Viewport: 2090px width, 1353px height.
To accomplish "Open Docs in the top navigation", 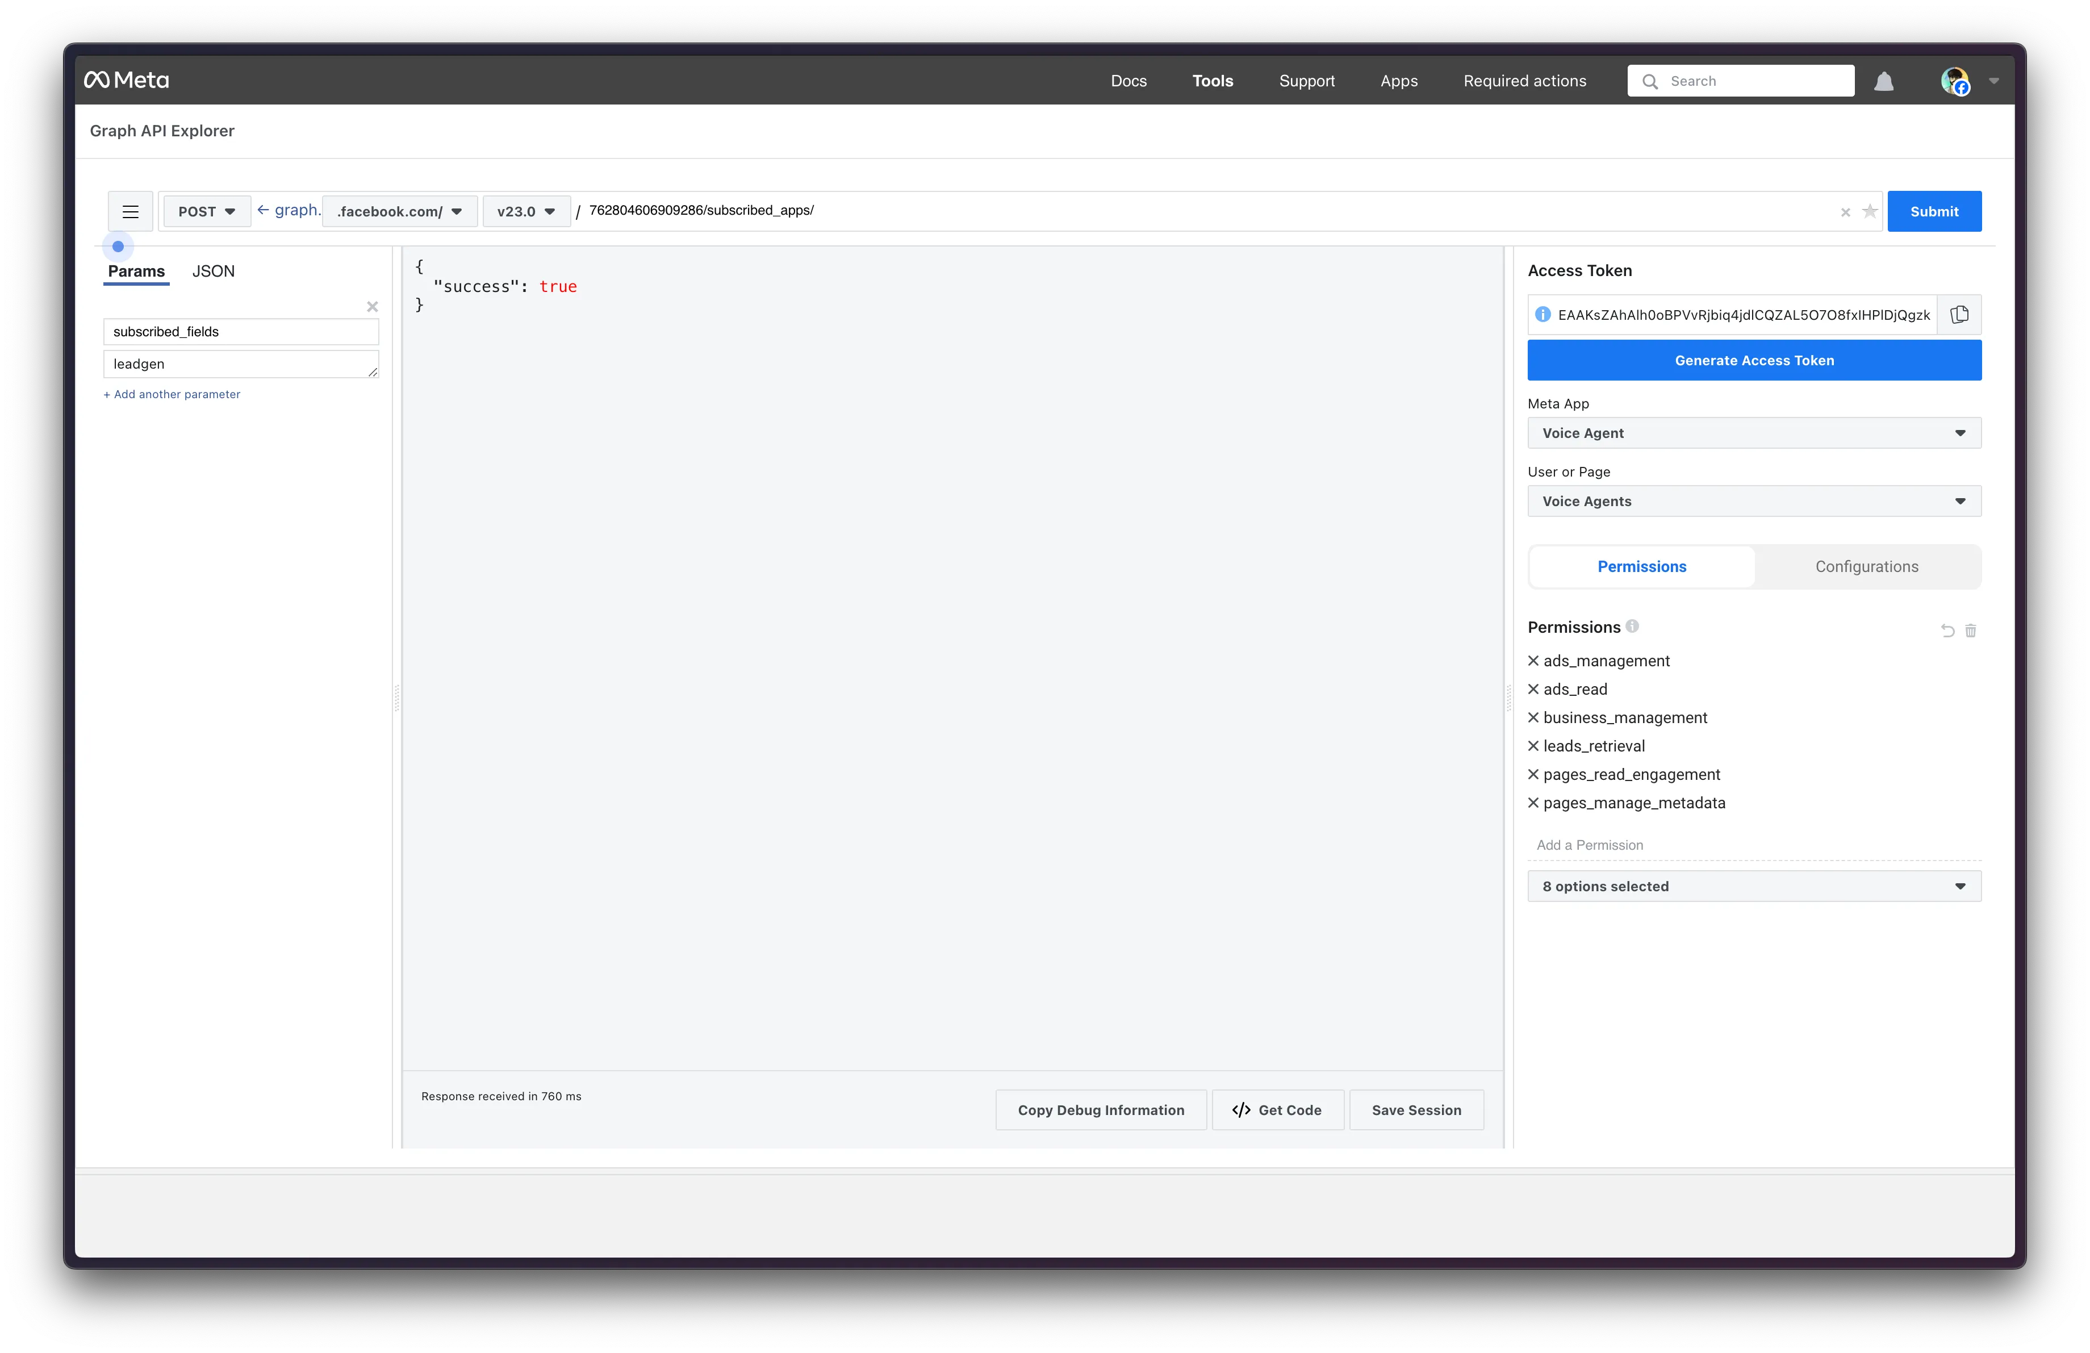I will coord(1128,81).
